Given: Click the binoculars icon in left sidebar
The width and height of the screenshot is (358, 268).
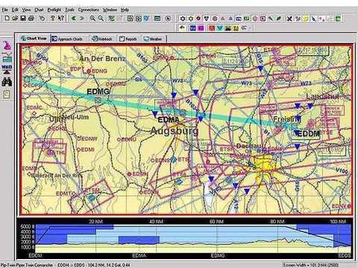Looking at the screenshot, I should (x=7, y=81).
